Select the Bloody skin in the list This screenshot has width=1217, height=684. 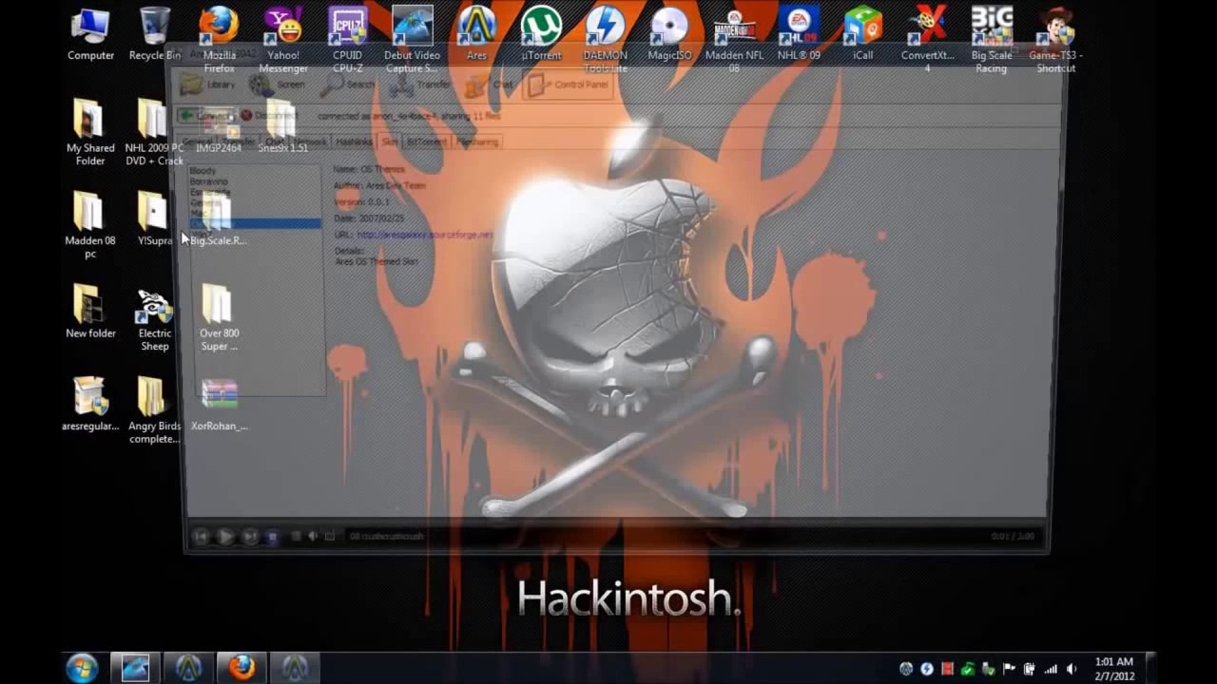[203, 171]
